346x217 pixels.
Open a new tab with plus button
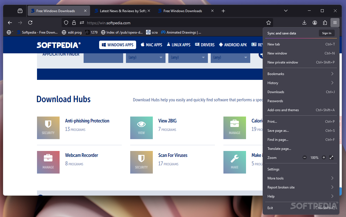coord(223,11)
